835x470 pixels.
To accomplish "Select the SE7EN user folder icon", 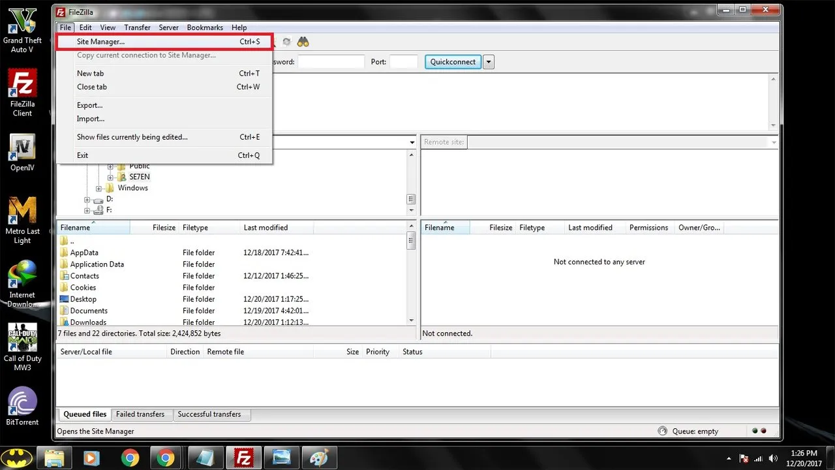I will (x=121, y=177).
